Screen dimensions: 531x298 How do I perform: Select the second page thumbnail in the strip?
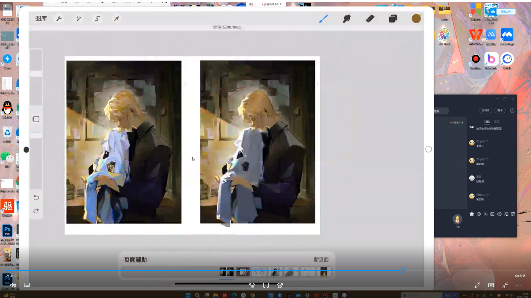click(x=243, y=272)
